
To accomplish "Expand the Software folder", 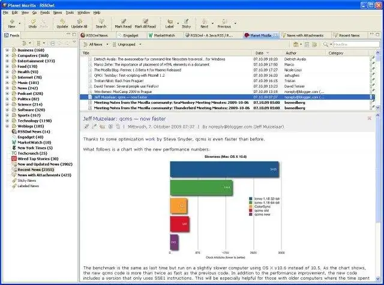I will coord(7,110).
